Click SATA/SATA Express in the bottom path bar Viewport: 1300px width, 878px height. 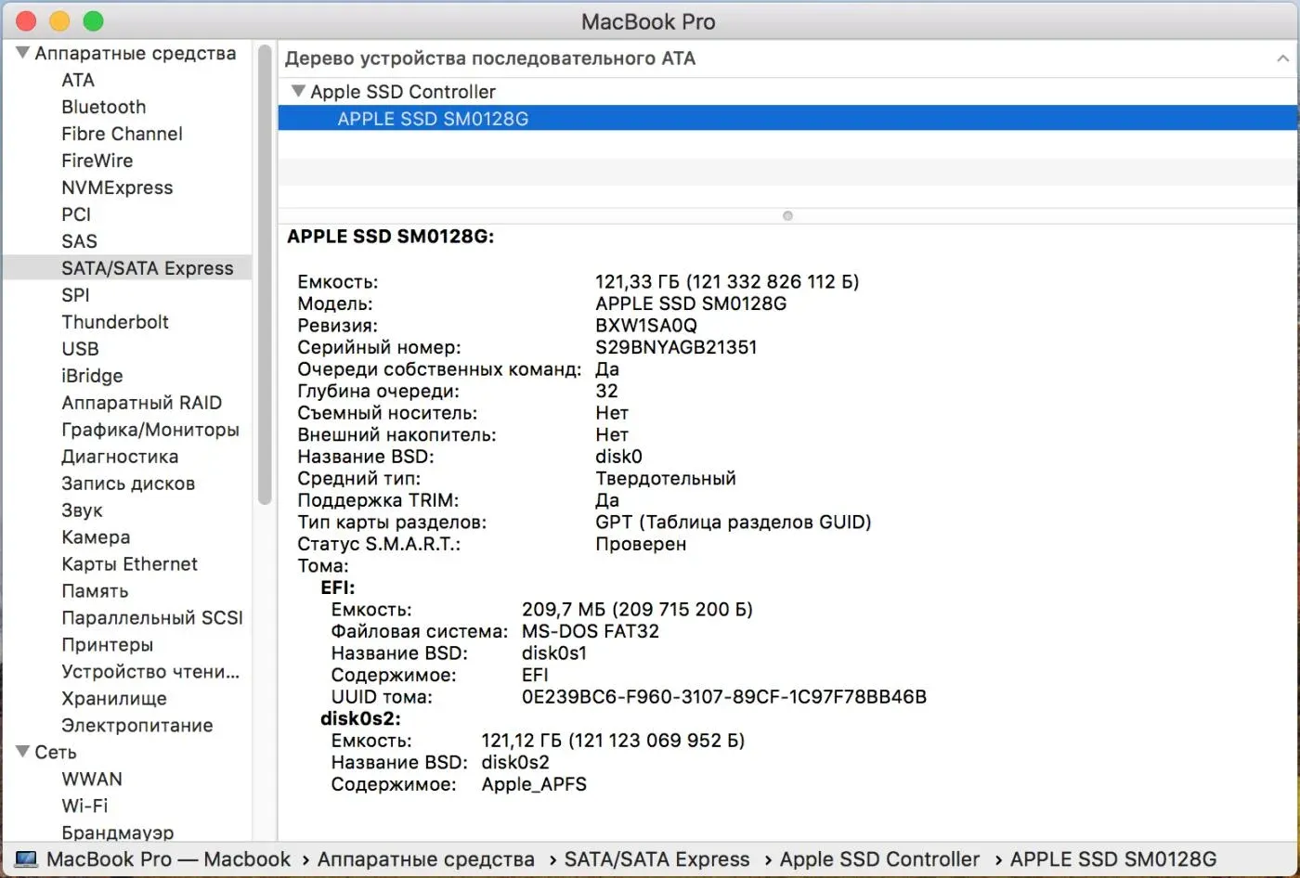[x=656, y=859]
